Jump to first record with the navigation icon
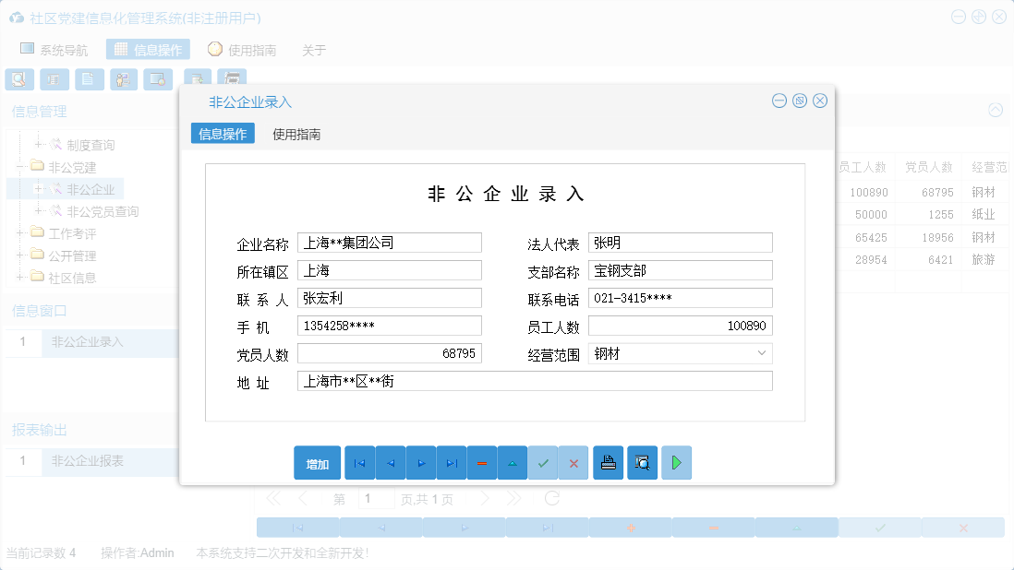Screen dimensions: 1014x570 pos(359,462)
